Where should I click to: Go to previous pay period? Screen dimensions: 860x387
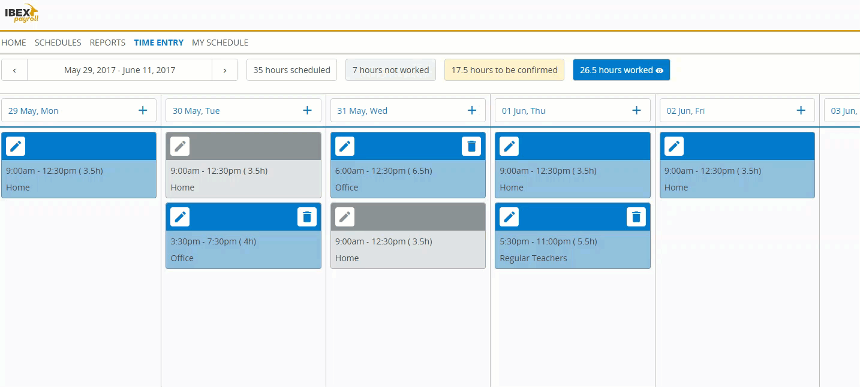tap(14, 70)
